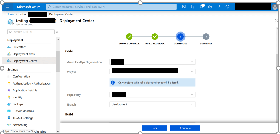
Task: Open Custom domains in the sidebar
Action: click(x=23, y=111)
